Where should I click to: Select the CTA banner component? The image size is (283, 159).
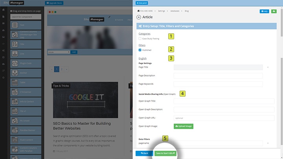coord(26,92)
